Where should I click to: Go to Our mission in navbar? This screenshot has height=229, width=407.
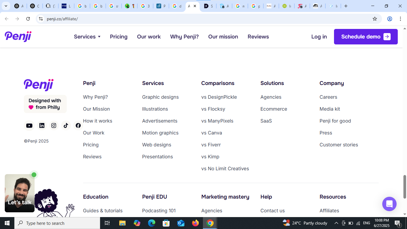point(223,37)
